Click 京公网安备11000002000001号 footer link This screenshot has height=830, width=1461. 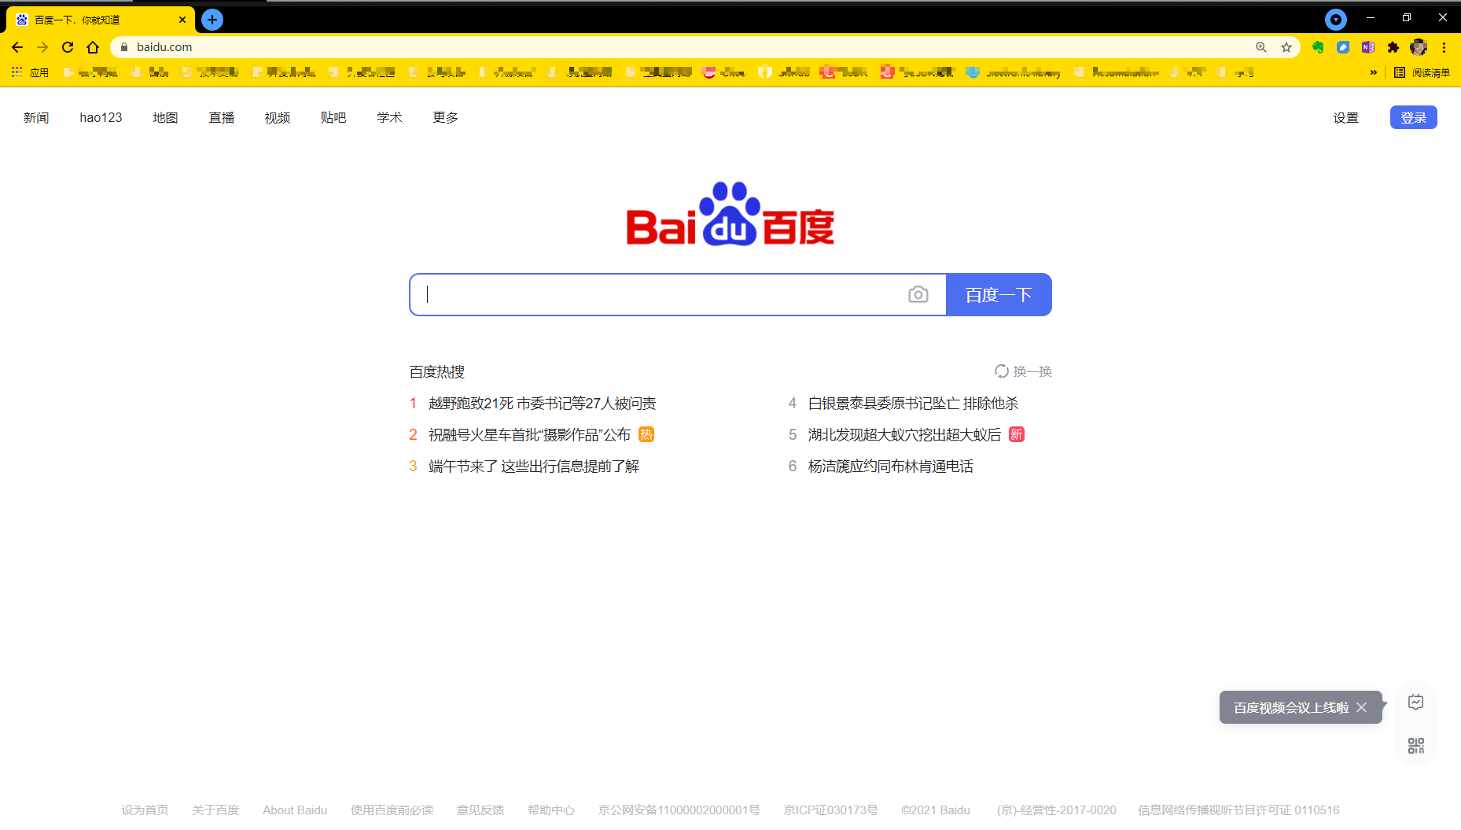[679, 810]
